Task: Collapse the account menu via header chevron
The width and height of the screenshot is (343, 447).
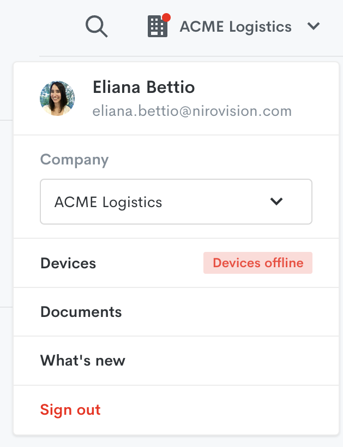Action: click(313, 26)
